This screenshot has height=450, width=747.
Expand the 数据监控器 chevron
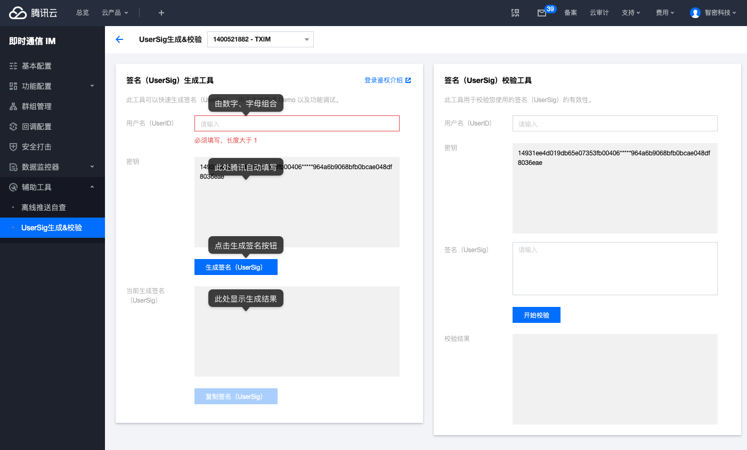(92, 166)
